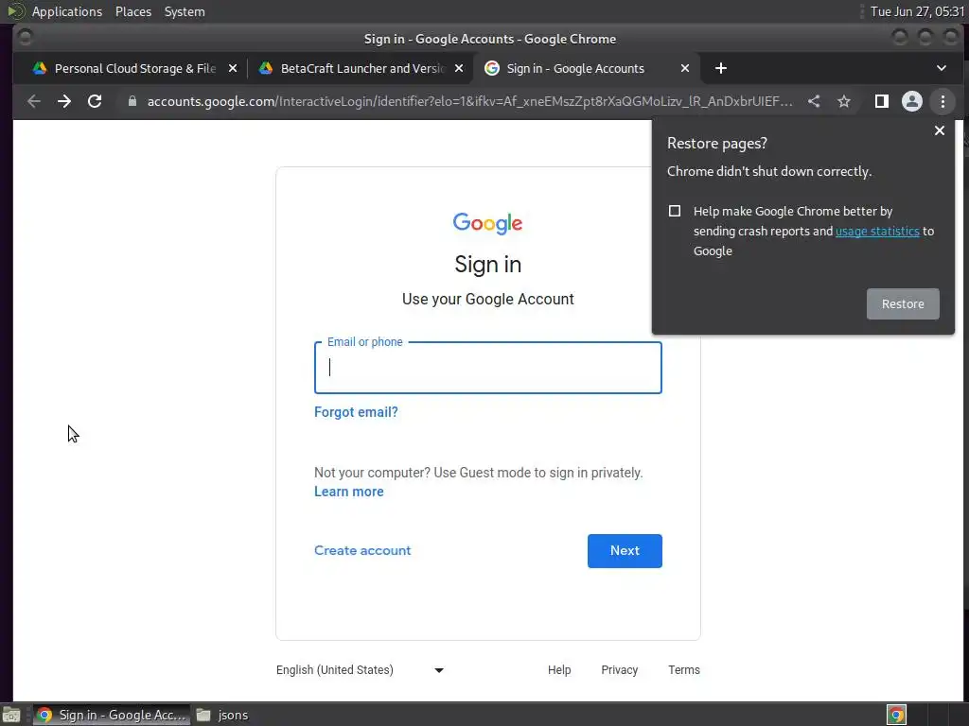Share this page from the address bar
Image resolution: width=969 pixels, height=726 pixels.
[x=814, y=101]
